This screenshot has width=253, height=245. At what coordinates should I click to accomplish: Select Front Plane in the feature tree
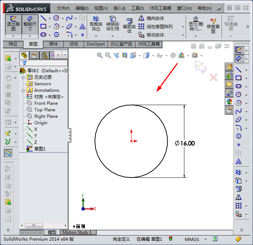point(46,103)
